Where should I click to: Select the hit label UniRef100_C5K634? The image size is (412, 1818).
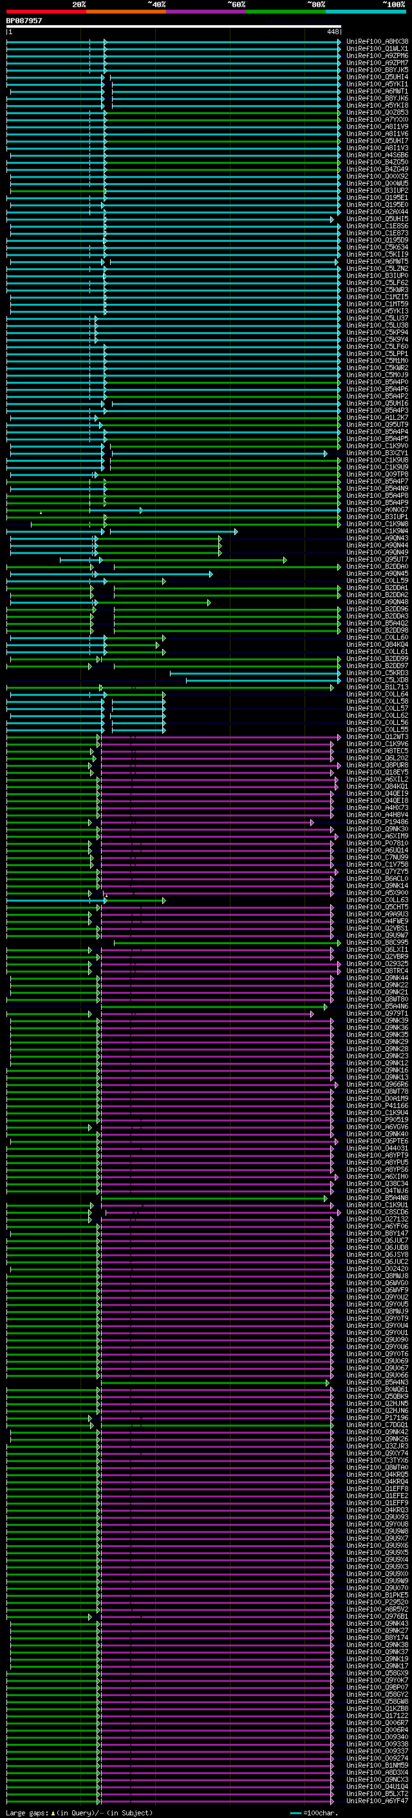(x=377, y=248)
